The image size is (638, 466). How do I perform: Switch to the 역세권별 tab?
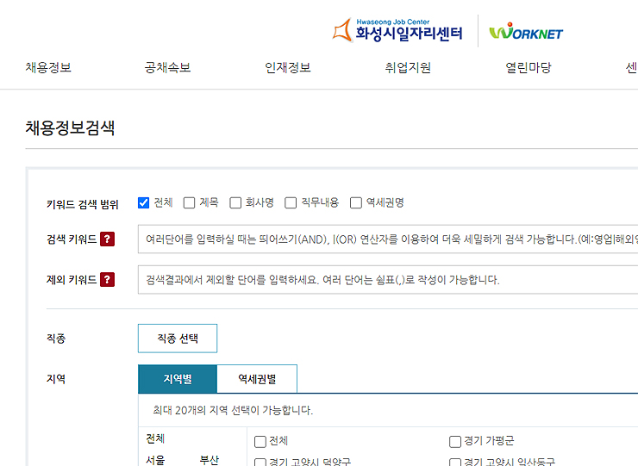(257, 379)
